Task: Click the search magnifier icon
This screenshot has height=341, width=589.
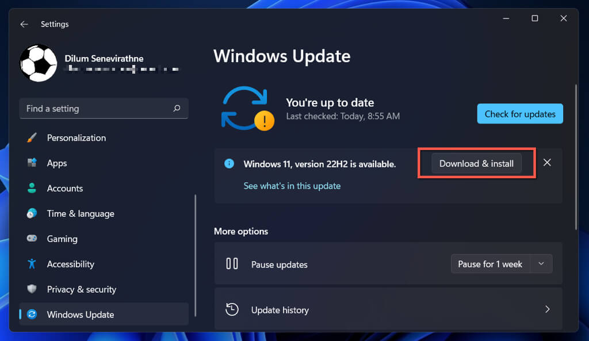Action: tap(177, 108)
